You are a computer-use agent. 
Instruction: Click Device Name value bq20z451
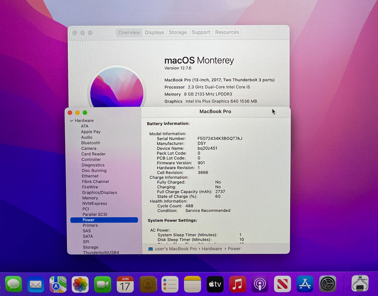tap(207, 148)
